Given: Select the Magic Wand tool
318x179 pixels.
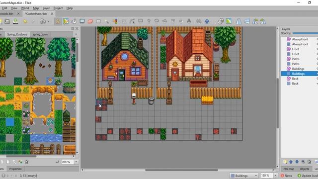Looking at the screenshot, I should [107, 21].
